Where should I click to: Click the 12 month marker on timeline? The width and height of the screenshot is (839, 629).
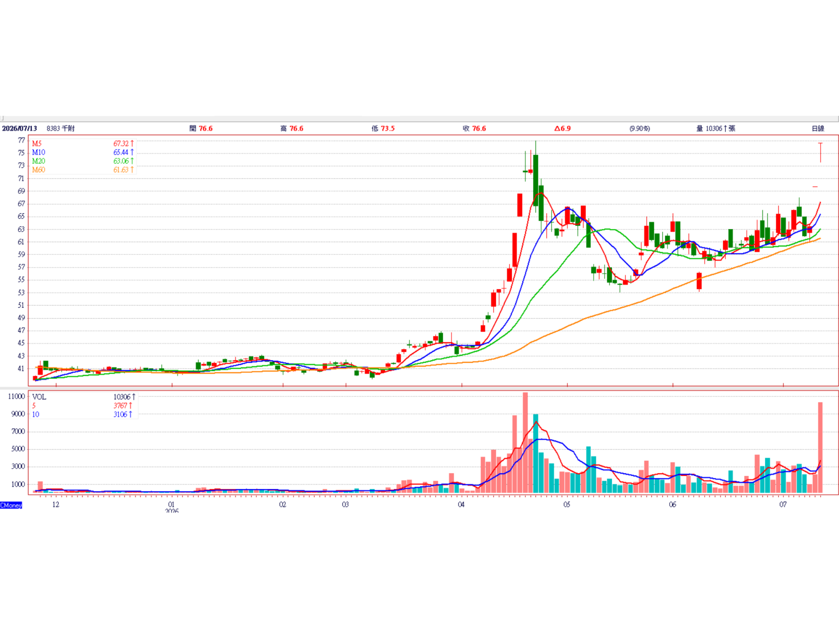click(x=56, y=505)
